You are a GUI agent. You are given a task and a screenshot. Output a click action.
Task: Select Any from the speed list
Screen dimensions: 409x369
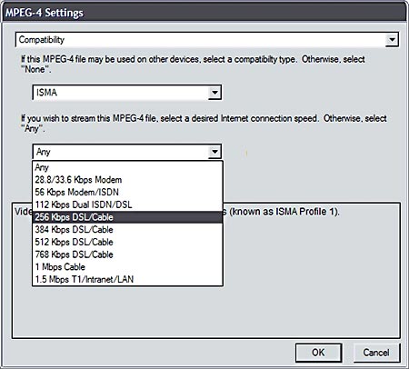pyautogui.click(x=127, y=167)
